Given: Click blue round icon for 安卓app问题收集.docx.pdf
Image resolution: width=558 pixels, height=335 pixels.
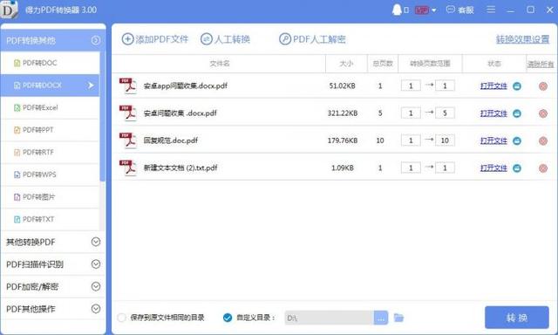Looking at the screenshot, I should (517, 85).
